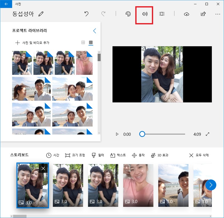Open the cloud sync icon
224x218 pixels.
[186, 14]
